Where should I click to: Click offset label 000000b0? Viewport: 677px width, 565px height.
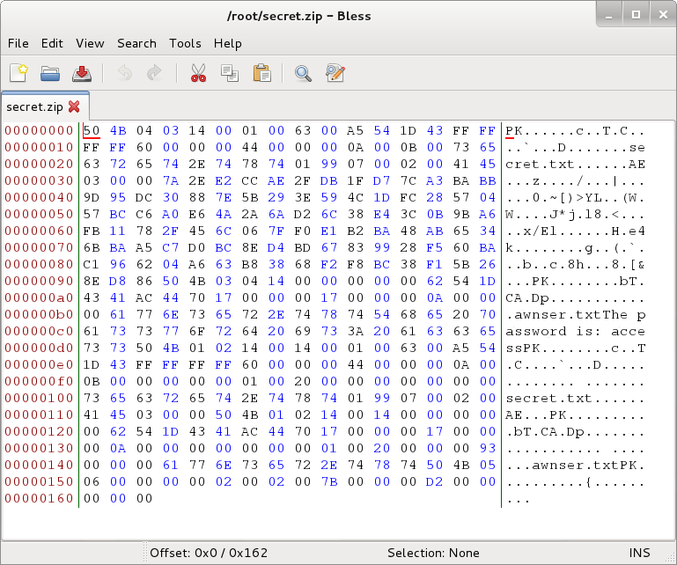[39, 314]
